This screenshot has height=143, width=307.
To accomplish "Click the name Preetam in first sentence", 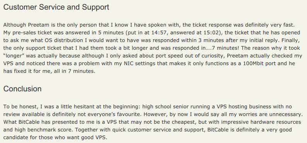I will point(38,25).
